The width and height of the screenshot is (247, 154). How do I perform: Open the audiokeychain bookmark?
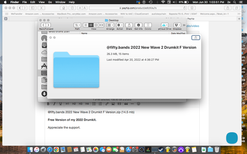(159, 14)
